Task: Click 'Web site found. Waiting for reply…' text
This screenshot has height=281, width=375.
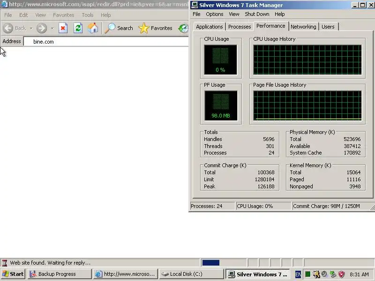Action: (50, 263)
